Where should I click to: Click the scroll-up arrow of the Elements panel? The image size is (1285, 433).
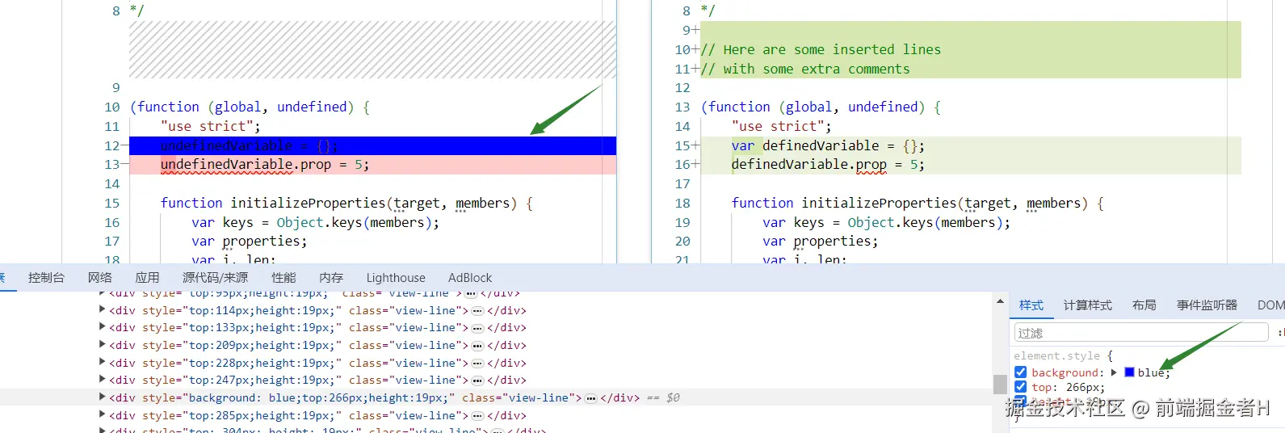[1000, 302]
